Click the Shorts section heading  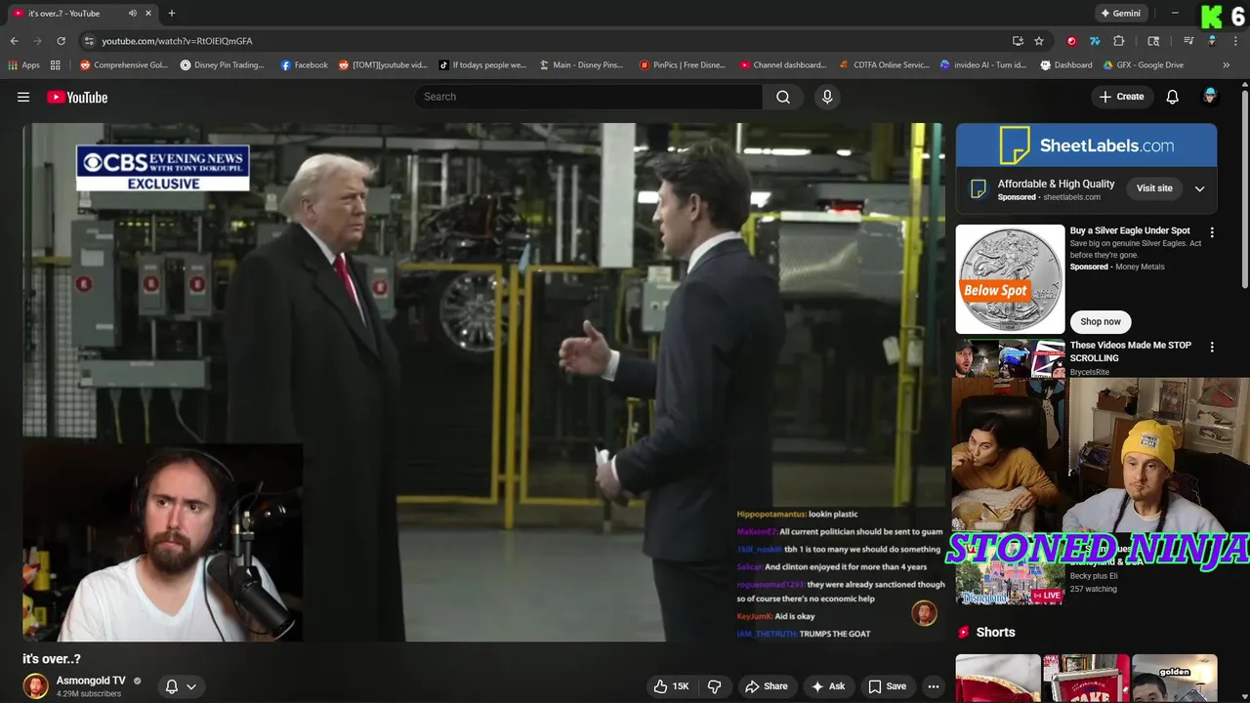pos(995,632)
